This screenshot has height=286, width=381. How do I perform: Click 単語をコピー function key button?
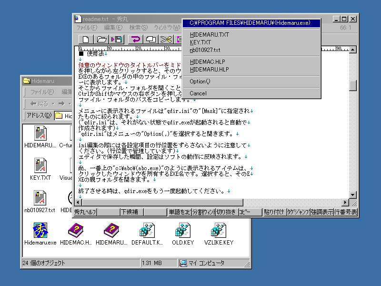[180, 212]
